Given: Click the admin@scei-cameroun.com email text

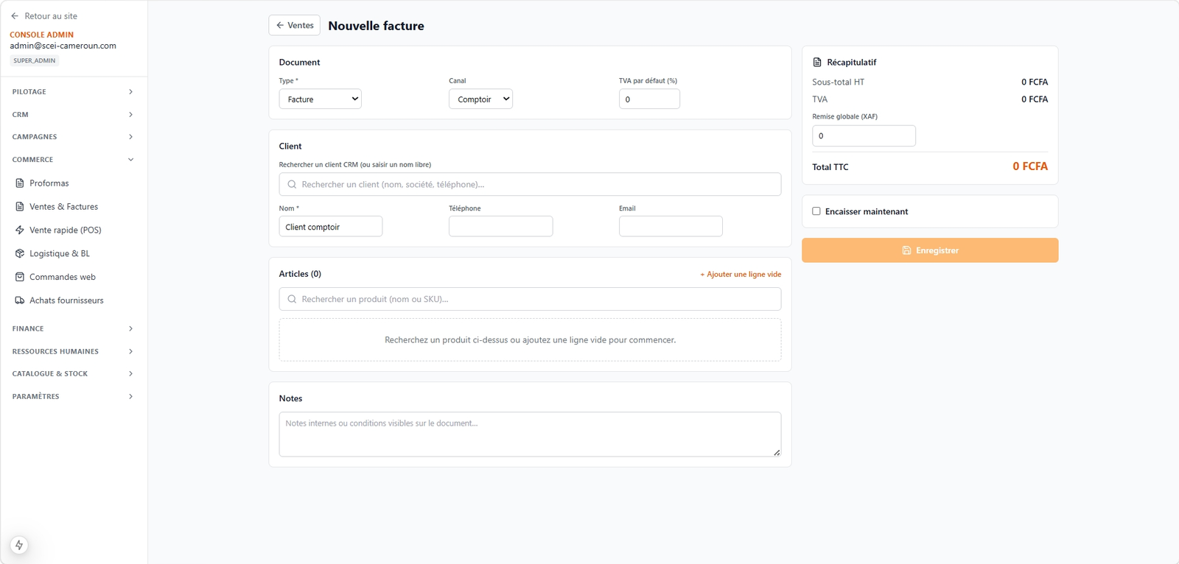Looking at the screenshot, I should [x=63, y=46].
